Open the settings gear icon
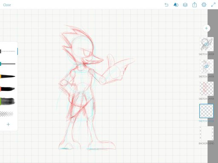 click(x=204, y=5)
